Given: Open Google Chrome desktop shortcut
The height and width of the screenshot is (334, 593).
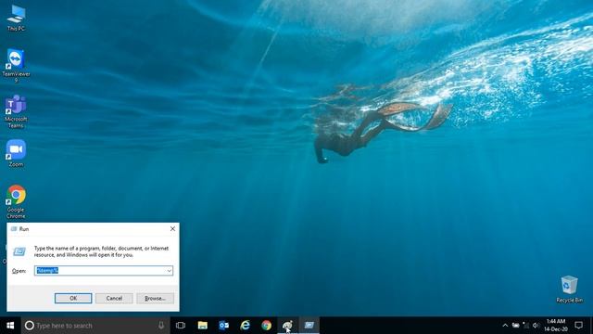Looking at the screenshot, I should tap(16, 201).
